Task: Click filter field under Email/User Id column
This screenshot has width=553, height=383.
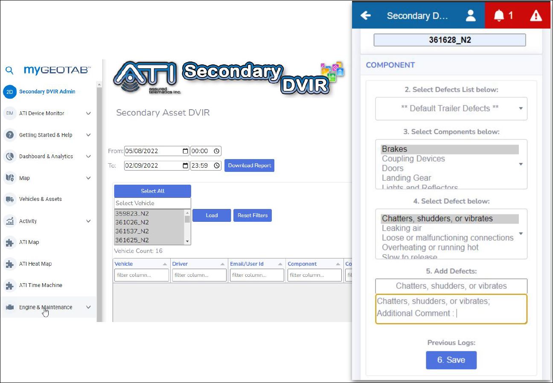Action: [257, 275]
